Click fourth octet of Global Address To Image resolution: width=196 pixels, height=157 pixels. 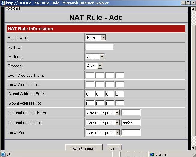point(120,103)
